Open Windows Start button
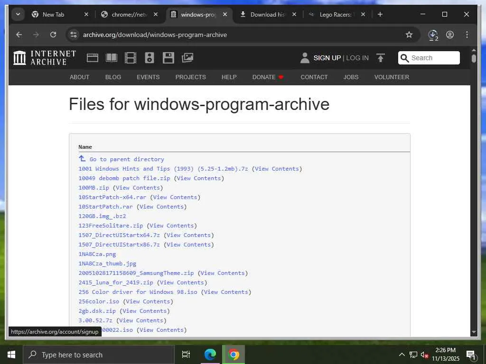486x364 pixels. click(x=11, y=355)
